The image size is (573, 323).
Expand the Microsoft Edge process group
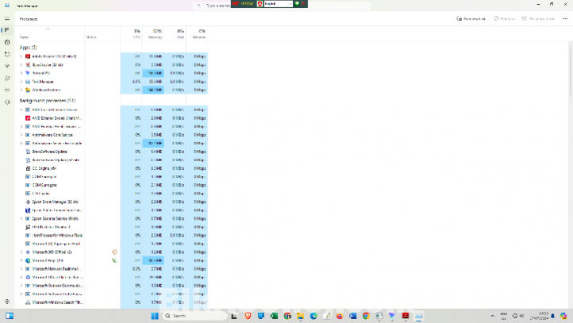click(21, 260)
